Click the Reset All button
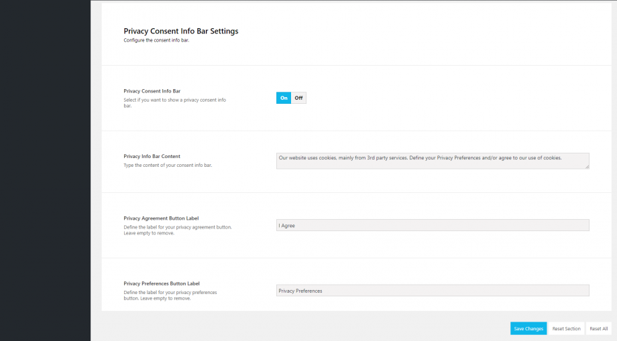 [x=598, y=328]
